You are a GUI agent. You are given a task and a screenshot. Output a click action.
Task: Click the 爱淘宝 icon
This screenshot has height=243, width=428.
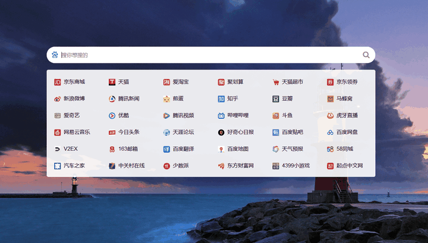point(166,82)
